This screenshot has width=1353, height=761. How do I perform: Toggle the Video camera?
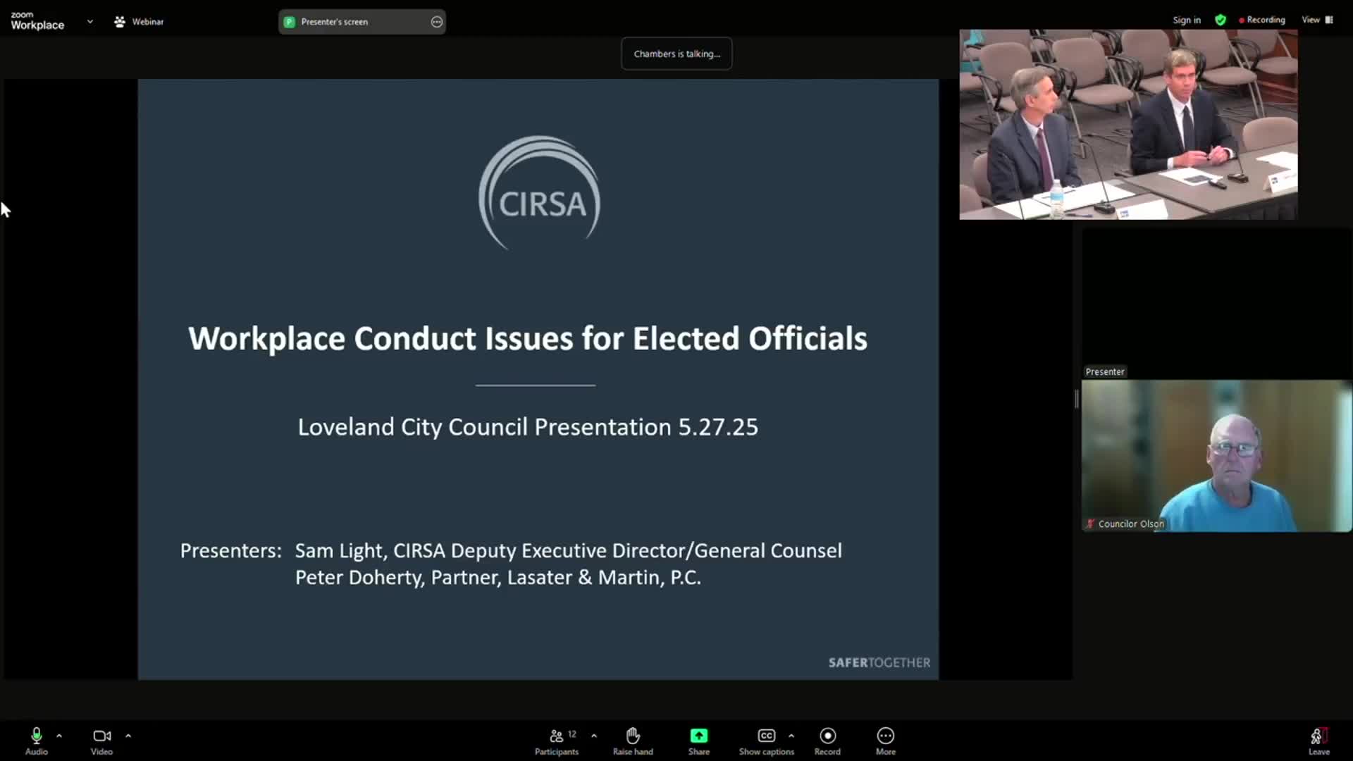click(101, 736)
